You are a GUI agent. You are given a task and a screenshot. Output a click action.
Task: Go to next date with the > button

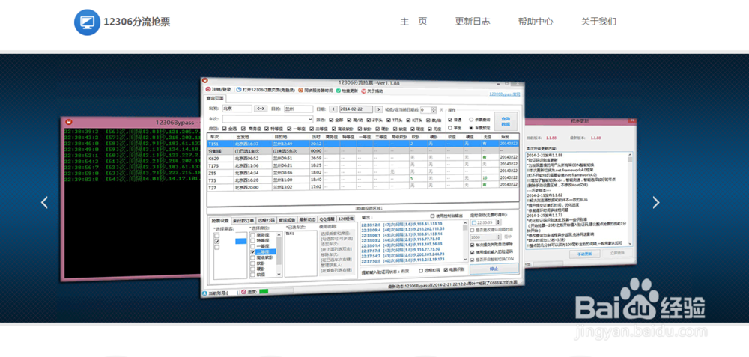378,109
